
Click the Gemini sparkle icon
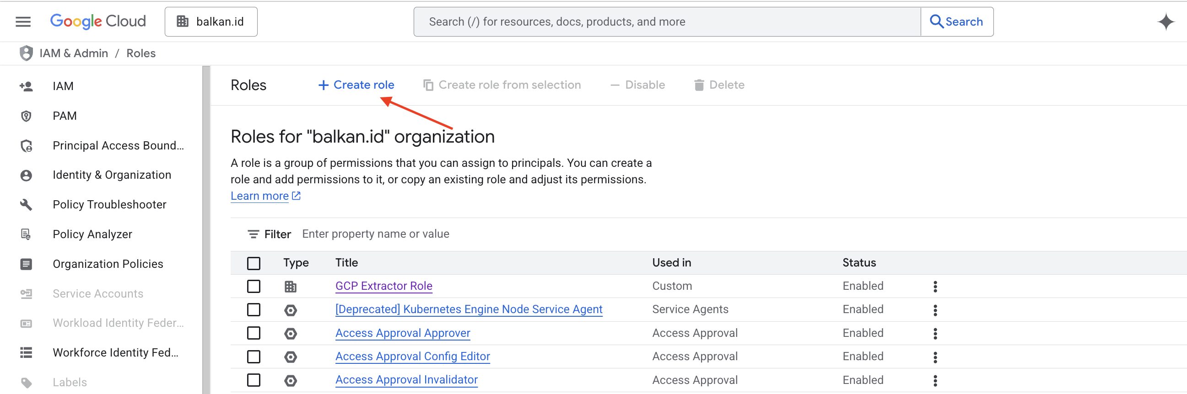click(x=1165, y=21)
